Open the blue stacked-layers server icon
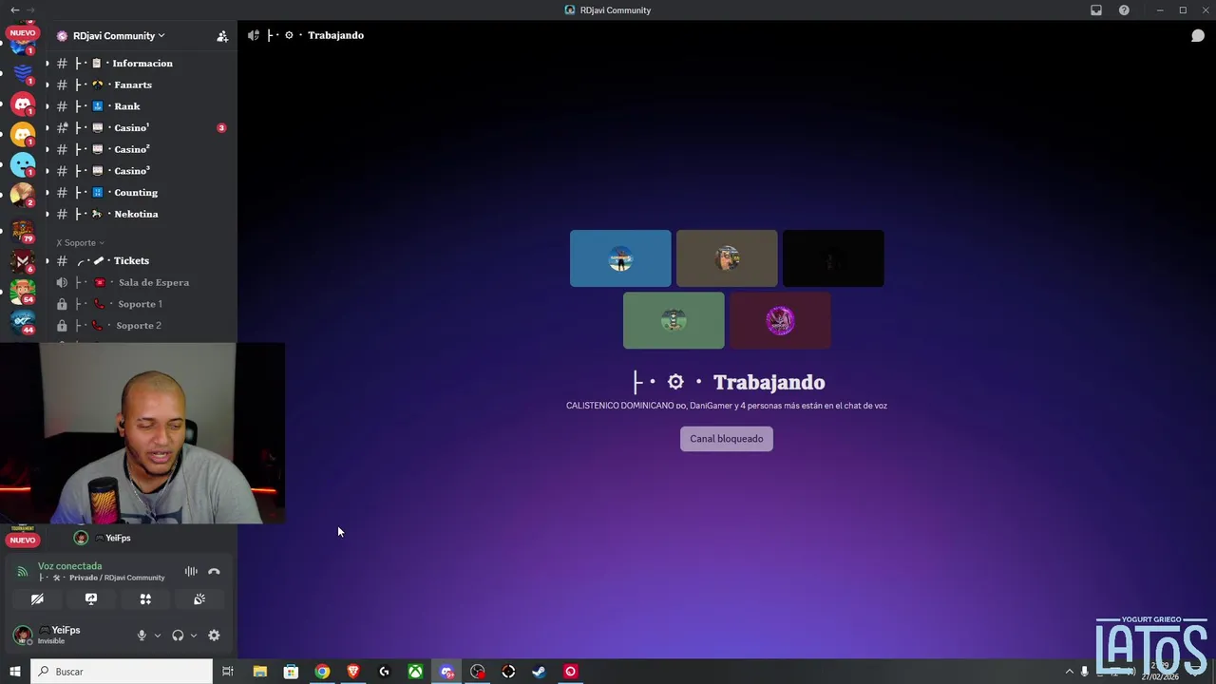The height and width of the screenshot is (684, 1216). coord(23,72)
